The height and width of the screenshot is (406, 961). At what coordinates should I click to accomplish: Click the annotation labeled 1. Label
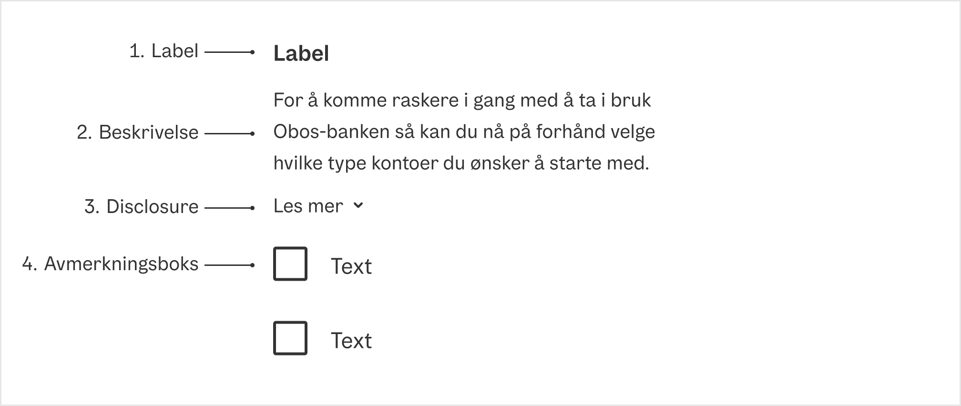click(x=164, y=50)
